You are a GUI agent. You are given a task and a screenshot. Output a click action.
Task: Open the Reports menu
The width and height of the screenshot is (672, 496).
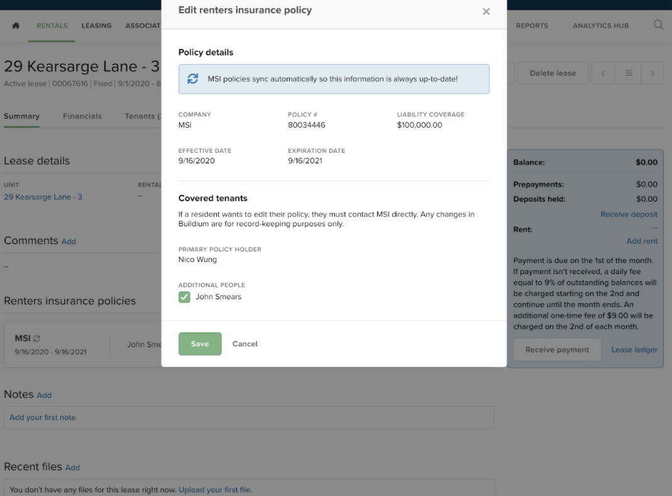click(x=532, y=26)
